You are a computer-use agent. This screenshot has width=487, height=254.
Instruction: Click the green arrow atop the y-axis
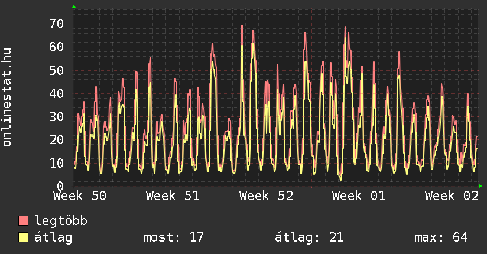[x=73, y=6]
